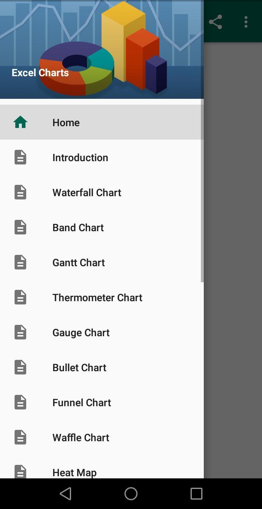Open the Heat Map item
The height and width of the screenshot is (509, 262).
tap(75, 472)
